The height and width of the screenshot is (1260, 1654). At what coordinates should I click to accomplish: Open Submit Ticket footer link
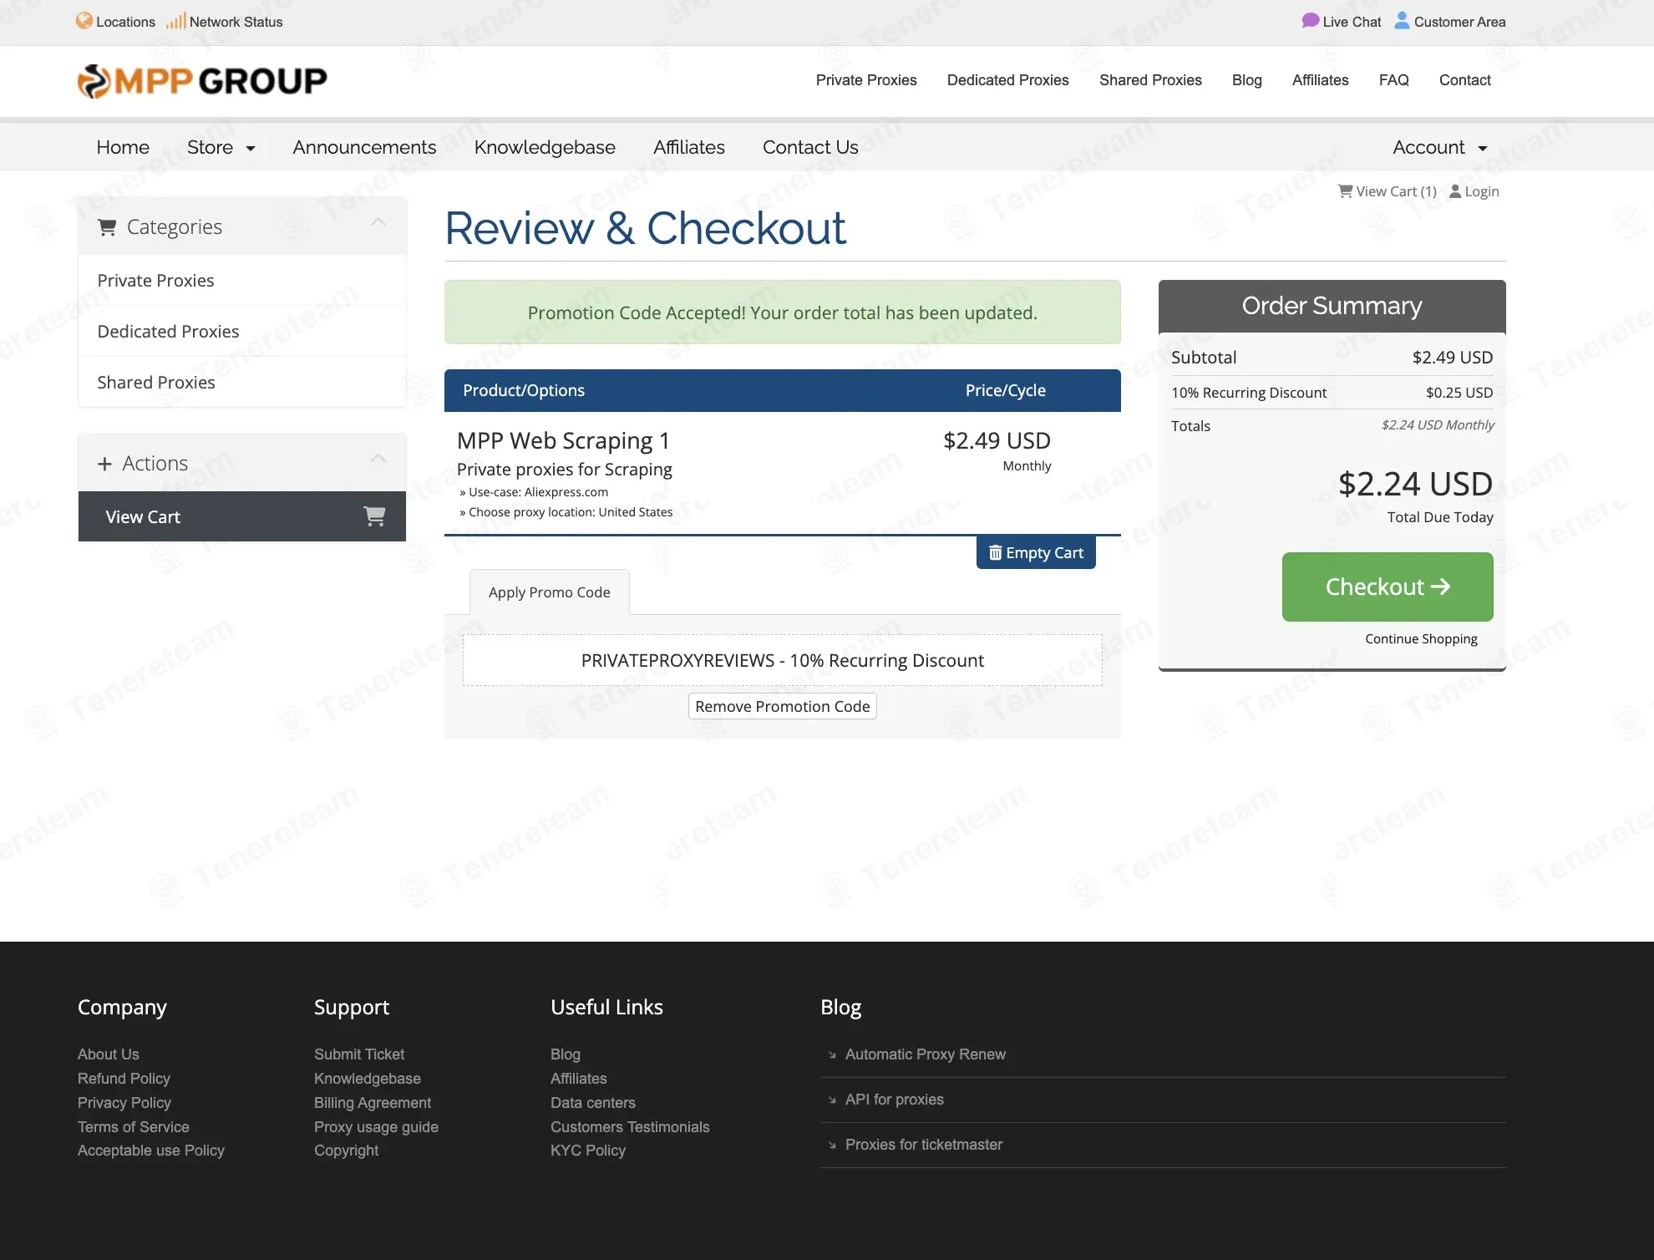click(359, 1054)
